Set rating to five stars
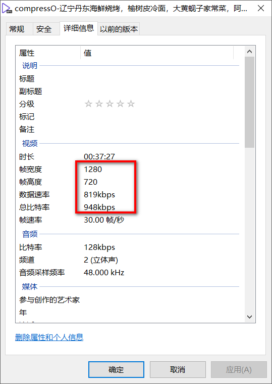272x384 pixels. coord(131,104)
